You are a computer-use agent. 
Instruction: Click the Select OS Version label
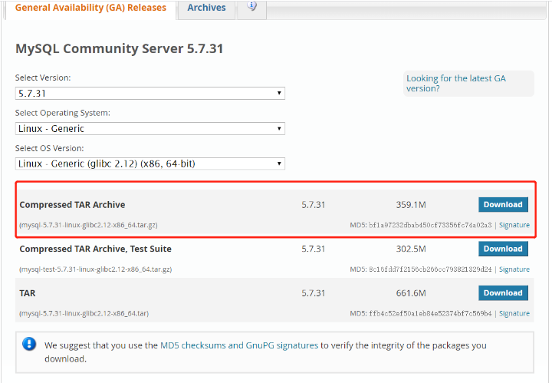point(49,148)
